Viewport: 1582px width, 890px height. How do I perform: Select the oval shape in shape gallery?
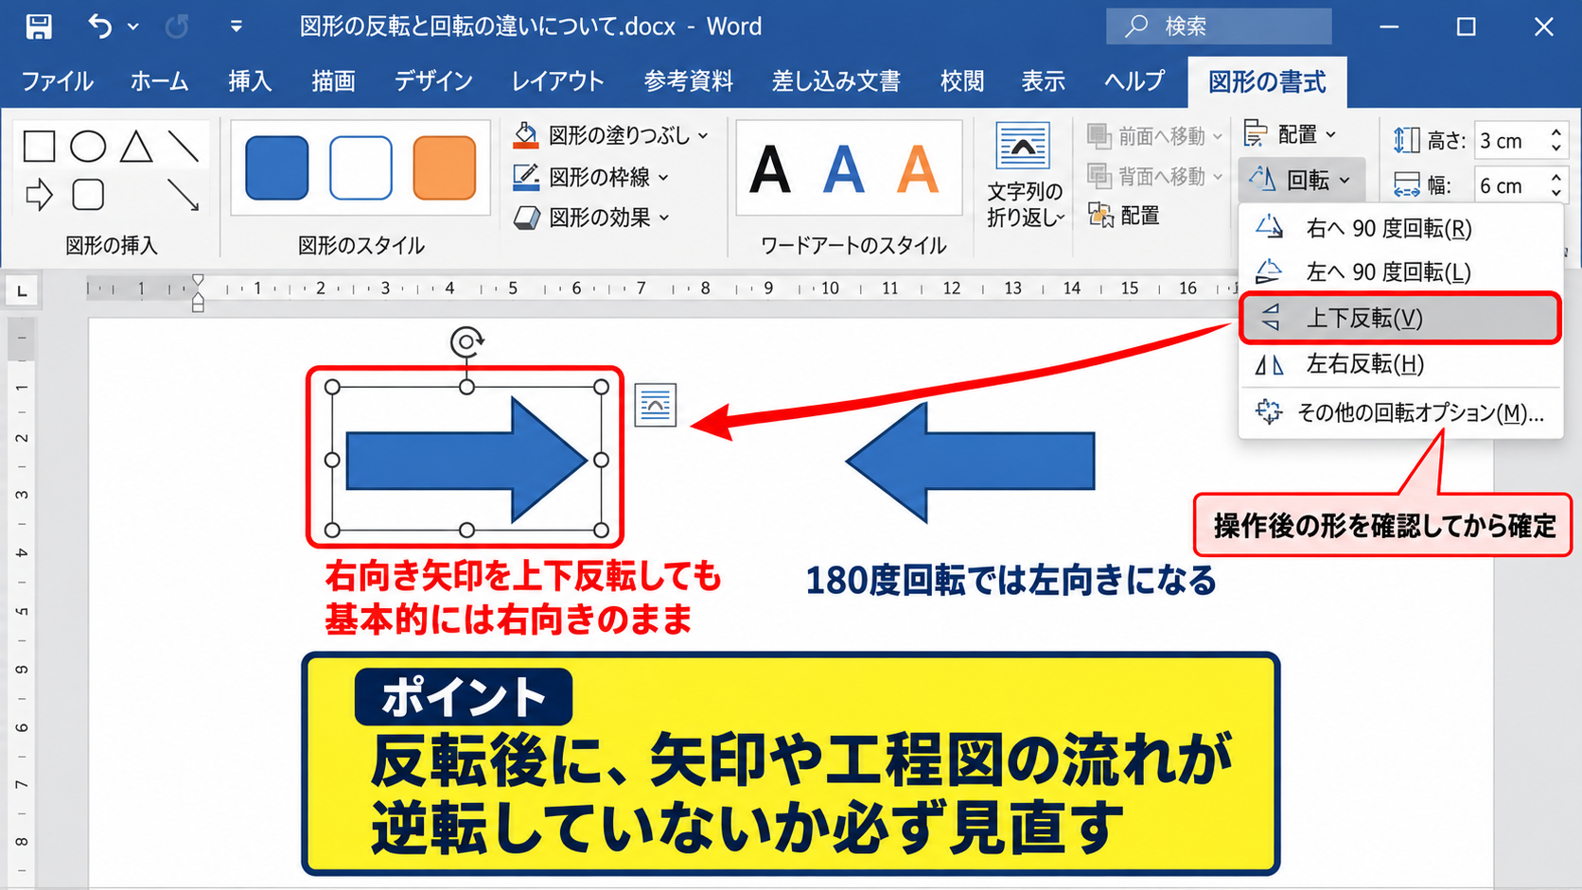click(x=88, y=147)
